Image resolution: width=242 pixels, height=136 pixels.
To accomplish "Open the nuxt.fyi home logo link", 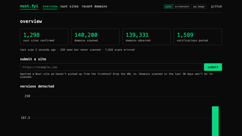I will (x=29, y=6).
